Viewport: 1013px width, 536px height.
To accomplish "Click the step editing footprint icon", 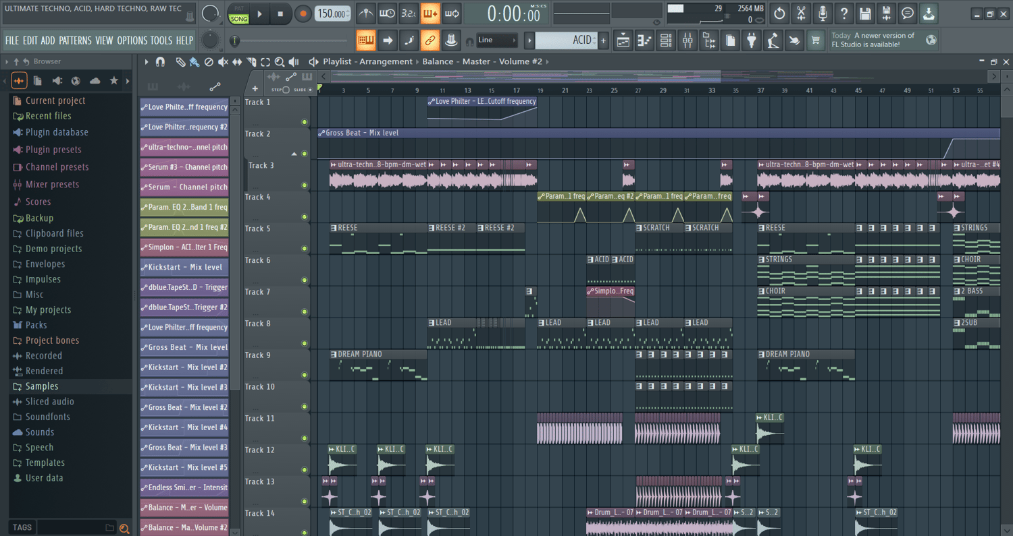I will 409,40.
